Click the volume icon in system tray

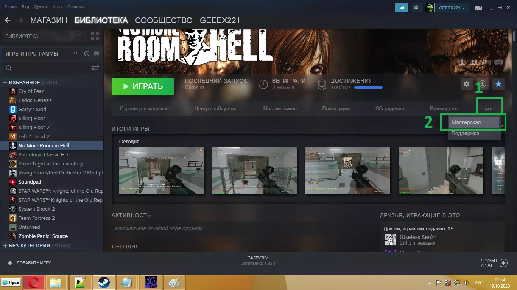(x=466, y=283)
